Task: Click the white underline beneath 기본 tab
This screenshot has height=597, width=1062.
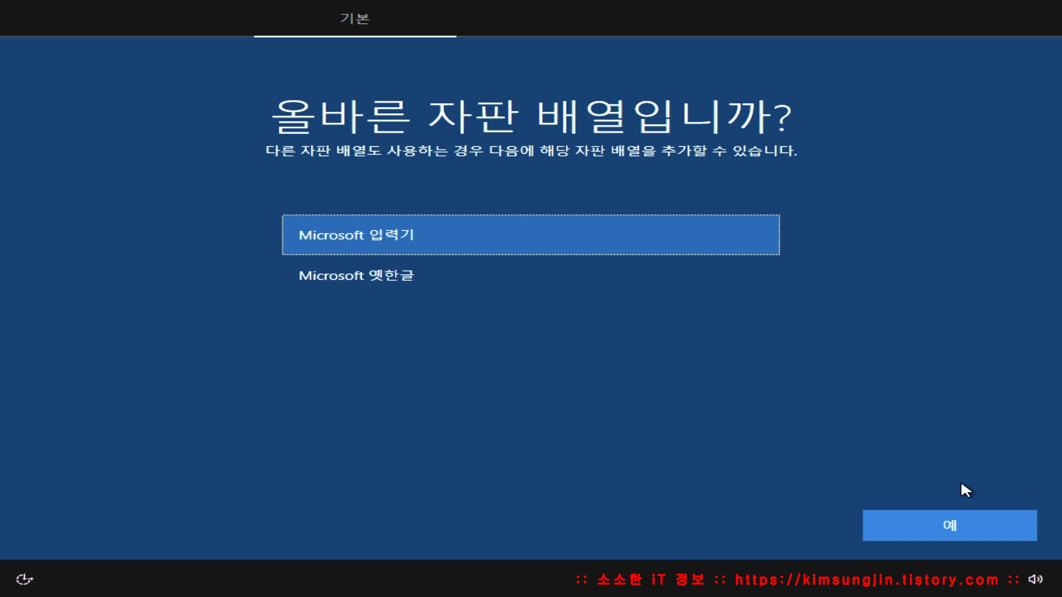Action: tap(355, 36)
